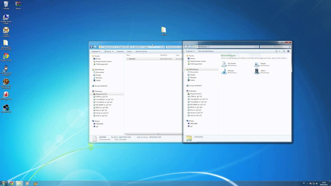Open the Explorer taskbar button
Image resolution: width=331 pixels, height=186 pixels.
(19, 184)
